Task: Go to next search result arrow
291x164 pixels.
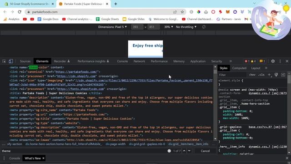Action: coord(189,151)
